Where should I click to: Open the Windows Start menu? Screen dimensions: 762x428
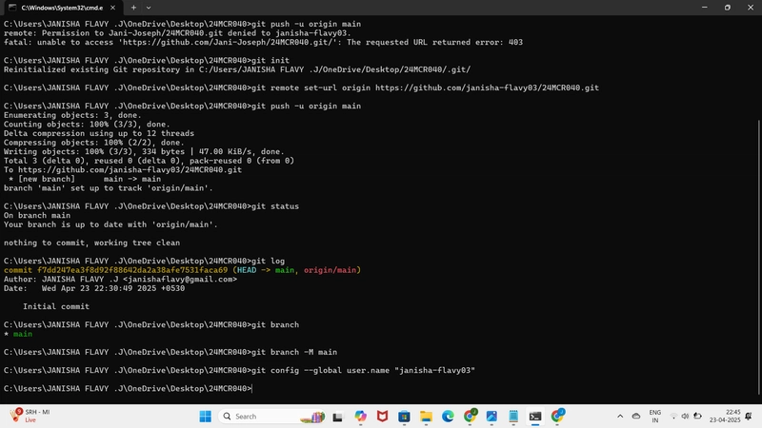click(x=206, y=417)
